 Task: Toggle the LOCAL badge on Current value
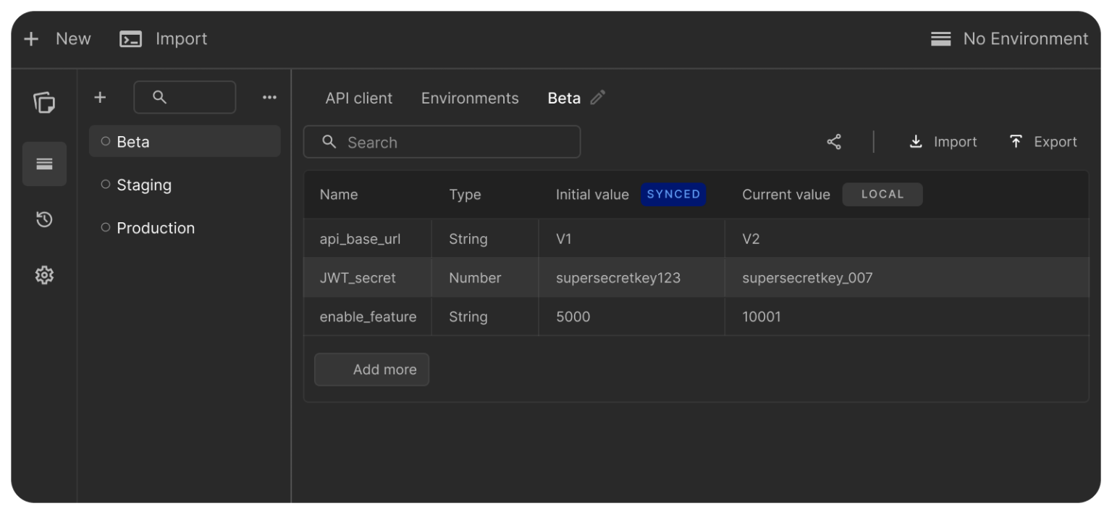click(x=882, y=194)
